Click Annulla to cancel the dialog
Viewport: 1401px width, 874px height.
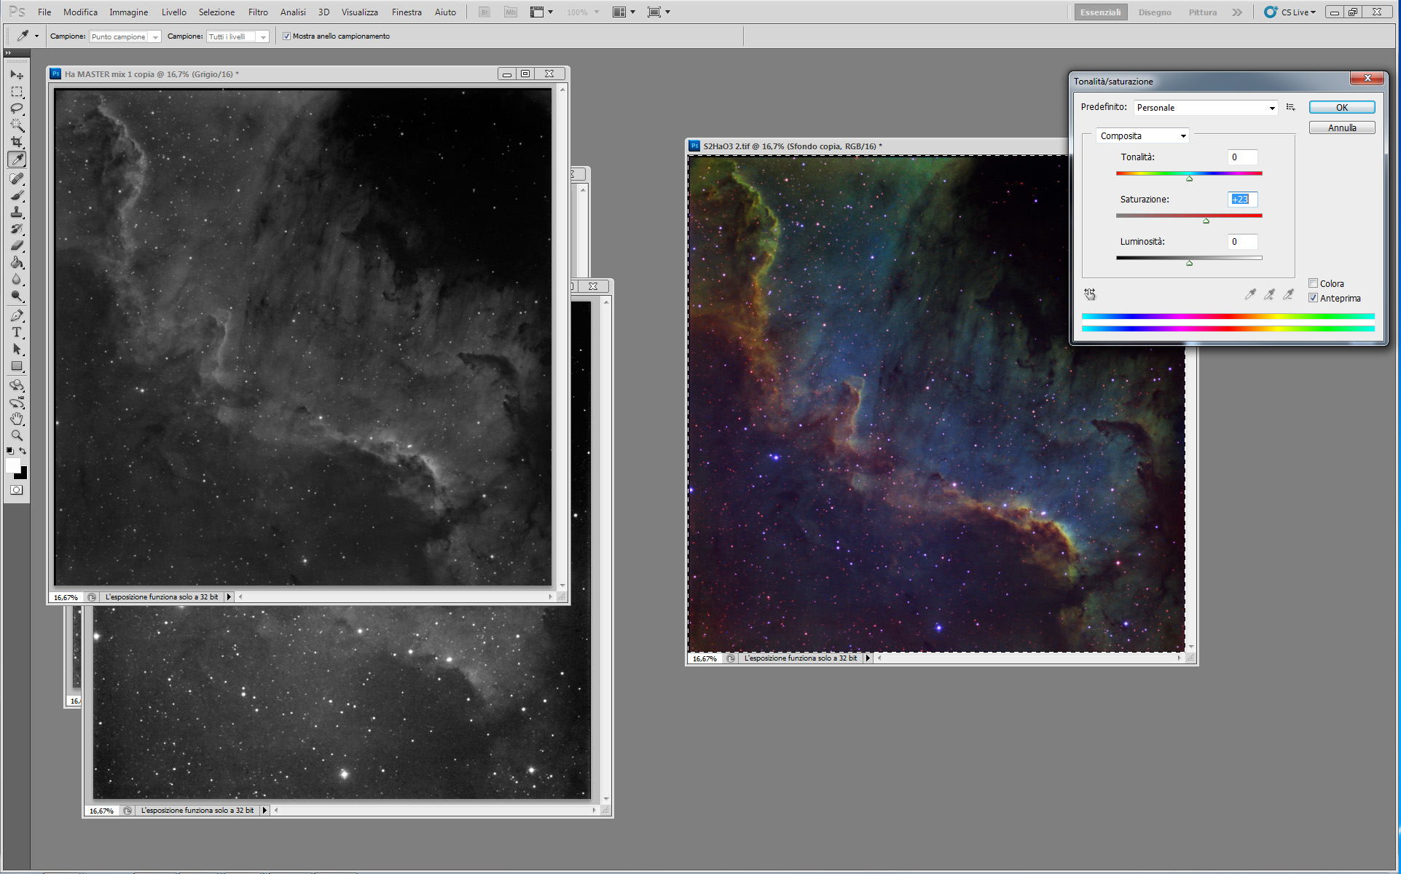(x=1342, y=128)
